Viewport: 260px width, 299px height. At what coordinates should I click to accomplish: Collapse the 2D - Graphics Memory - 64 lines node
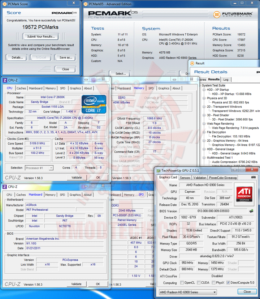204,141
